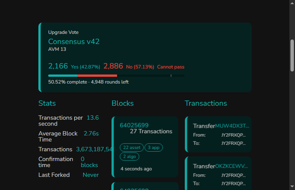The image size is (295, 190).
Task: Click the 50.52% complete rounds left text
Action: 88,82
